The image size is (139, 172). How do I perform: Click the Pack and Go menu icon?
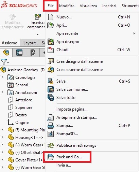pyautogui.click(x=51, y=157)
